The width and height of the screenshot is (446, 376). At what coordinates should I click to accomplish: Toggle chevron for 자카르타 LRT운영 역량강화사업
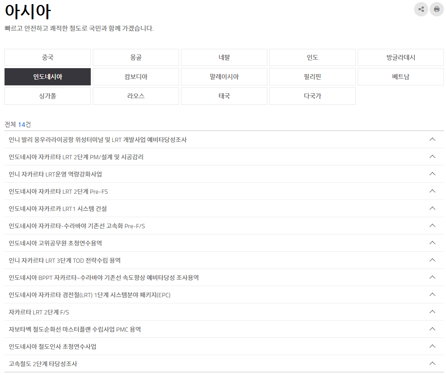pos(432,174)
